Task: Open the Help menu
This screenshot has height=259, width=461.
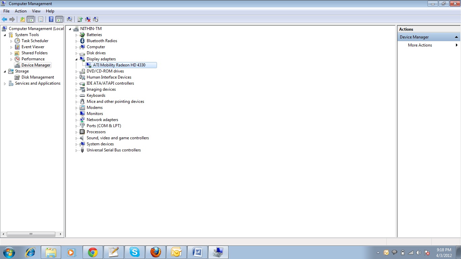Action: click(50, 11)
